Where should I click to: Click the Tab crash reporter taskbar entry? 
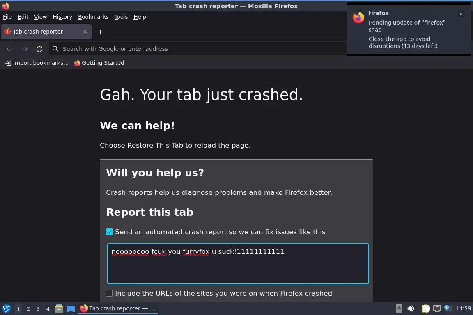click(x=118, y=308)
